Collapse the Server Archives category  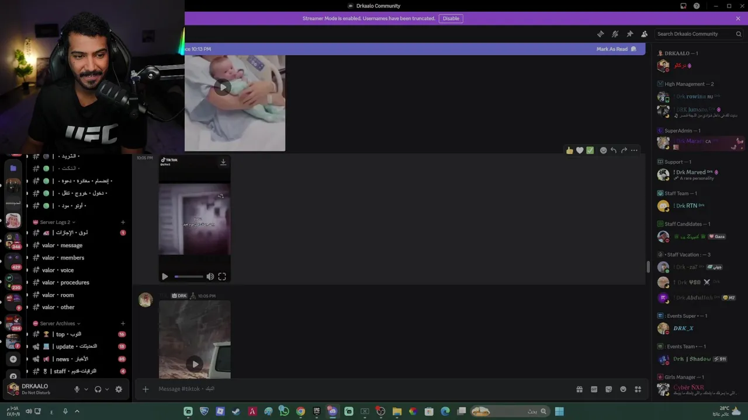coord(57,323)
